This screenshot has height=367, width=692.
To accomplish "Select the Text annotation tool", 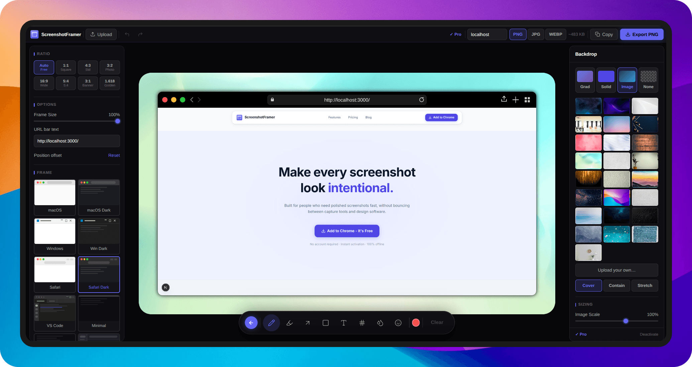I will 344,323.
